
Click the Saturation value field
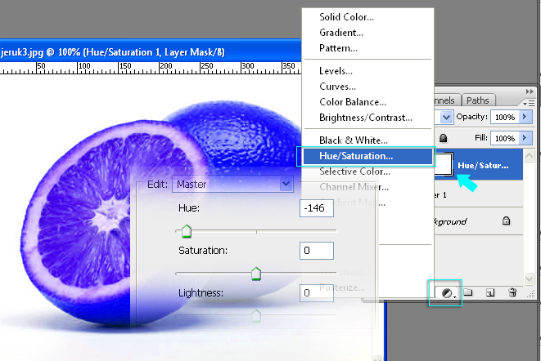pyautogui.click(x=317, y=251)
